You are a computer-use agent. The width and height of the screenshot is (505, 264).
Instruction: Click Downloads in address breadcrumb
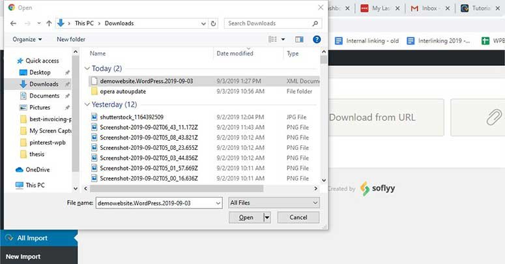119,23
